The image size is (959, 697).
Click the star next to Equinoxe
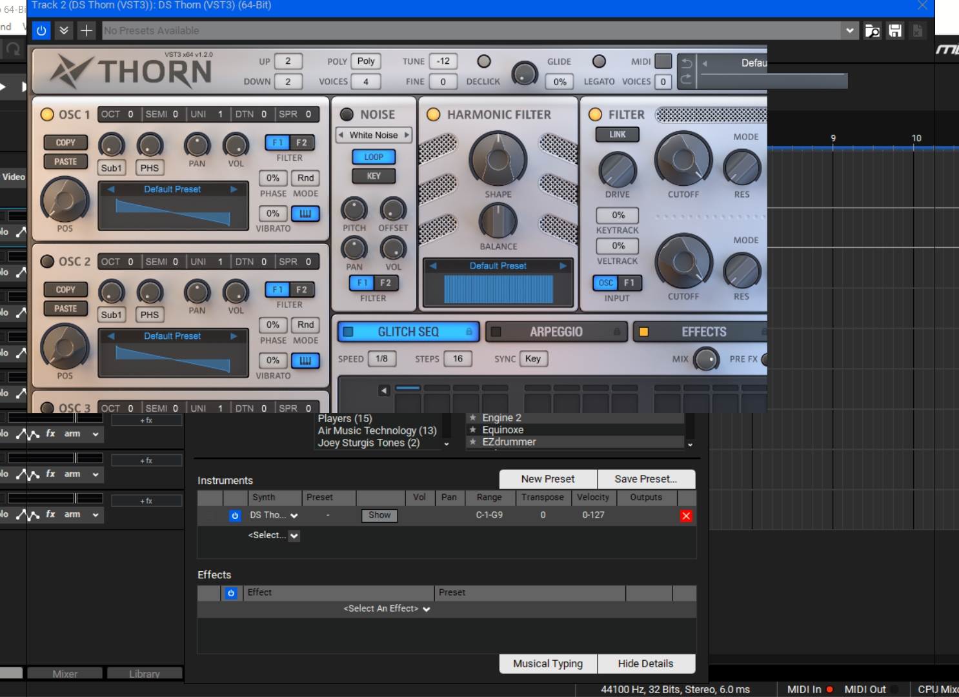[x=472, y=430]
